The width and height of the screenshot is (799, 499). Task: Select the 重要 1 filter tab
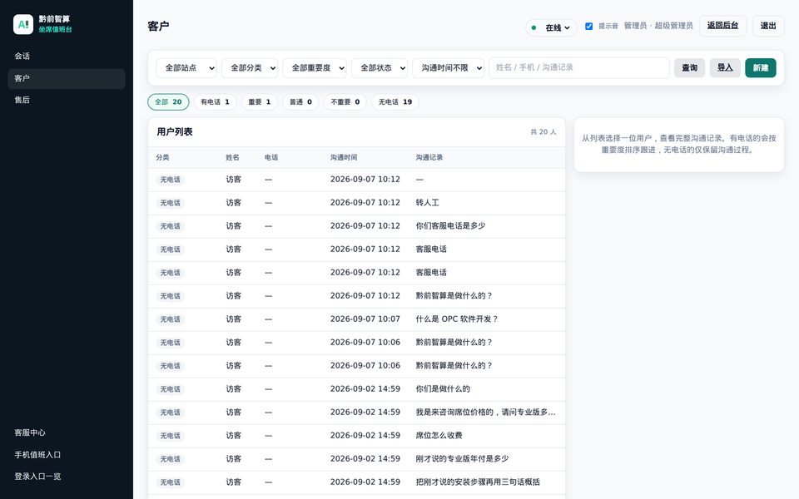(260, 101)
